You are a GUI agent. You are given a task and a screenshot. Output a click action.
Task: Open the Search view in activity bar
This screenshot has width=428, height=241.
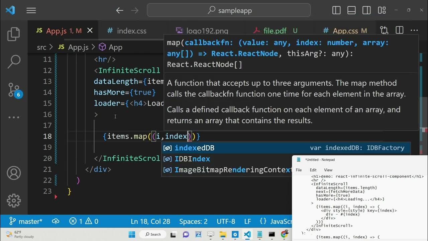[x=14, y=61]
